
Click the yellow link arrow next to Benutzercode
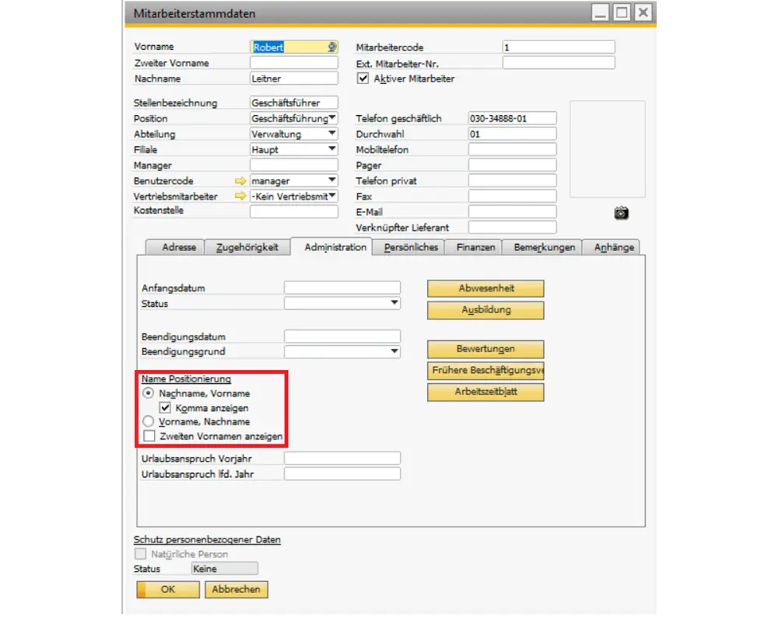pyautogui.click(x=240, y=181)
